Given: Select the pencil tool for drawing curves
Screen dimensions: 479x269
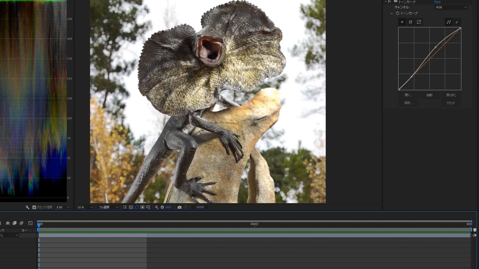Looking at the screenshot, I should tap(457, 22).
